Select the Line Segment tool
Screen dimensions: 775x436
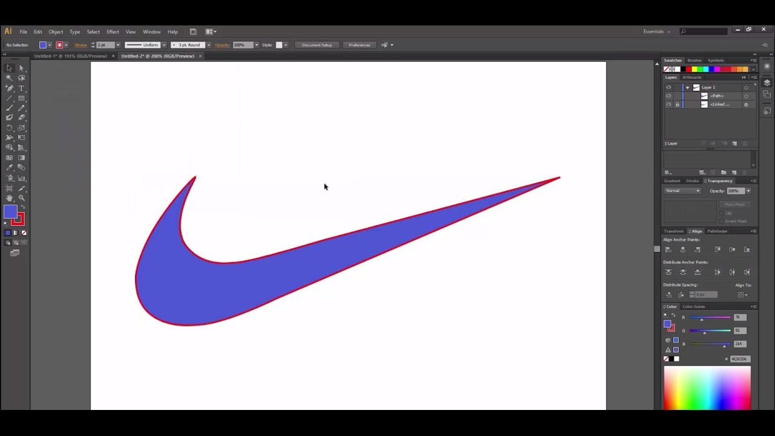(10, 98)
